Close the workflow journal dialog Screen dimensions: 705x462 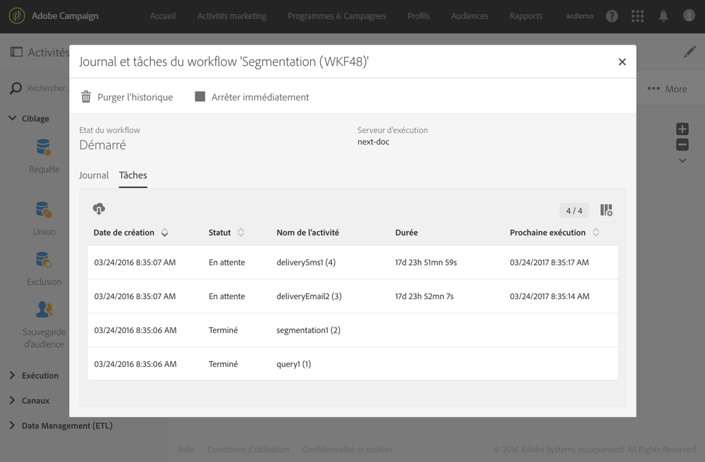pos(622,62)
